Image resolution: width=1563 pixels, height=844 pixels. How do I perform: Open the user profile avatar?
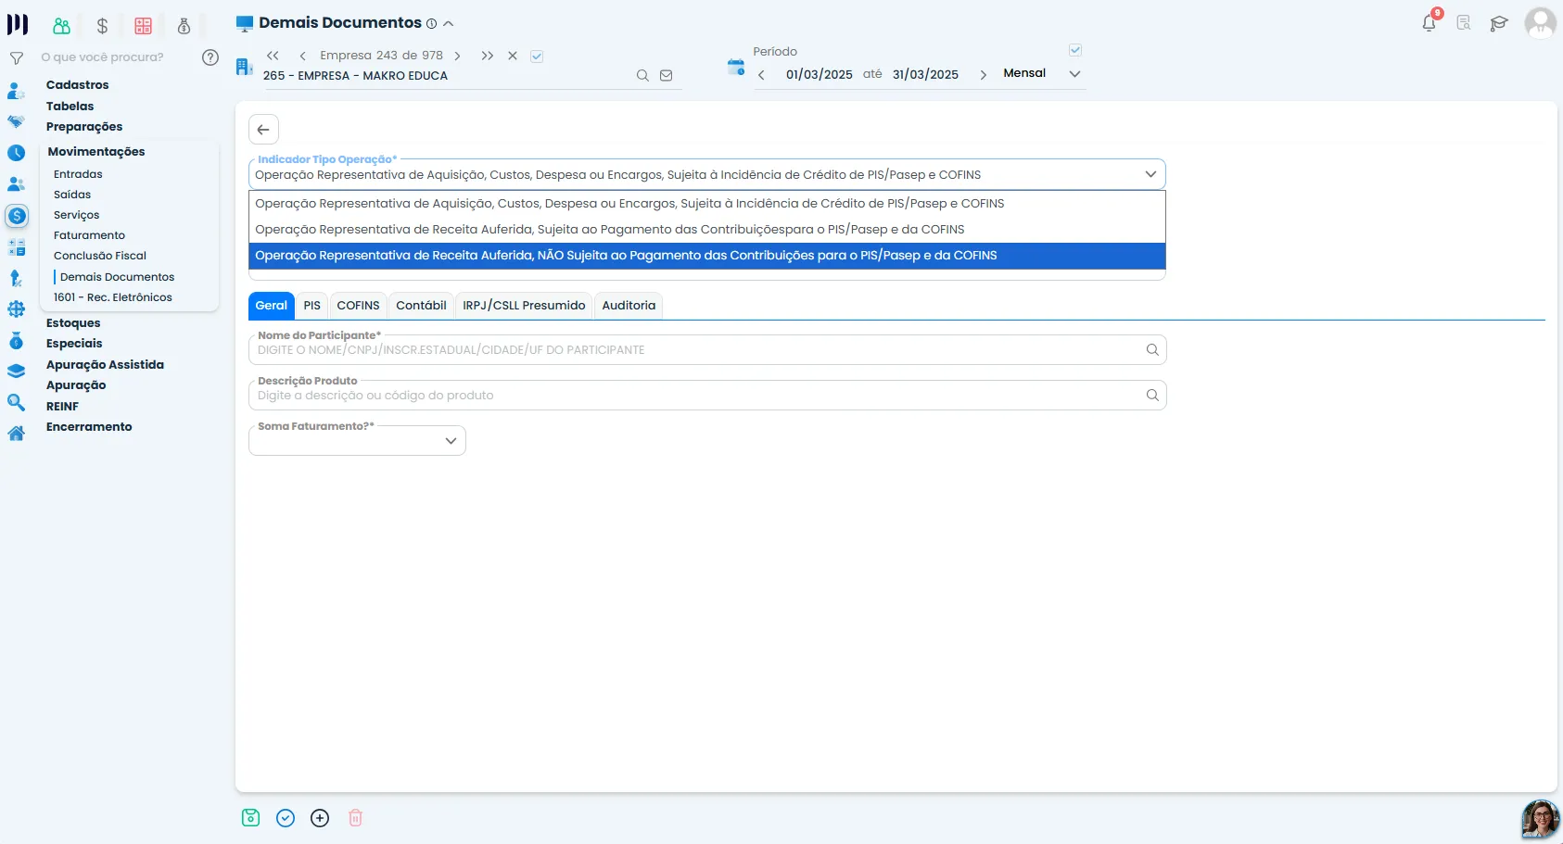click(1540, 23)
